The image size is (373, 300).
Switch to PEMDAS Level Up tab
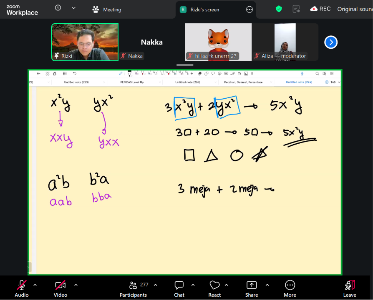pos(132,82)
